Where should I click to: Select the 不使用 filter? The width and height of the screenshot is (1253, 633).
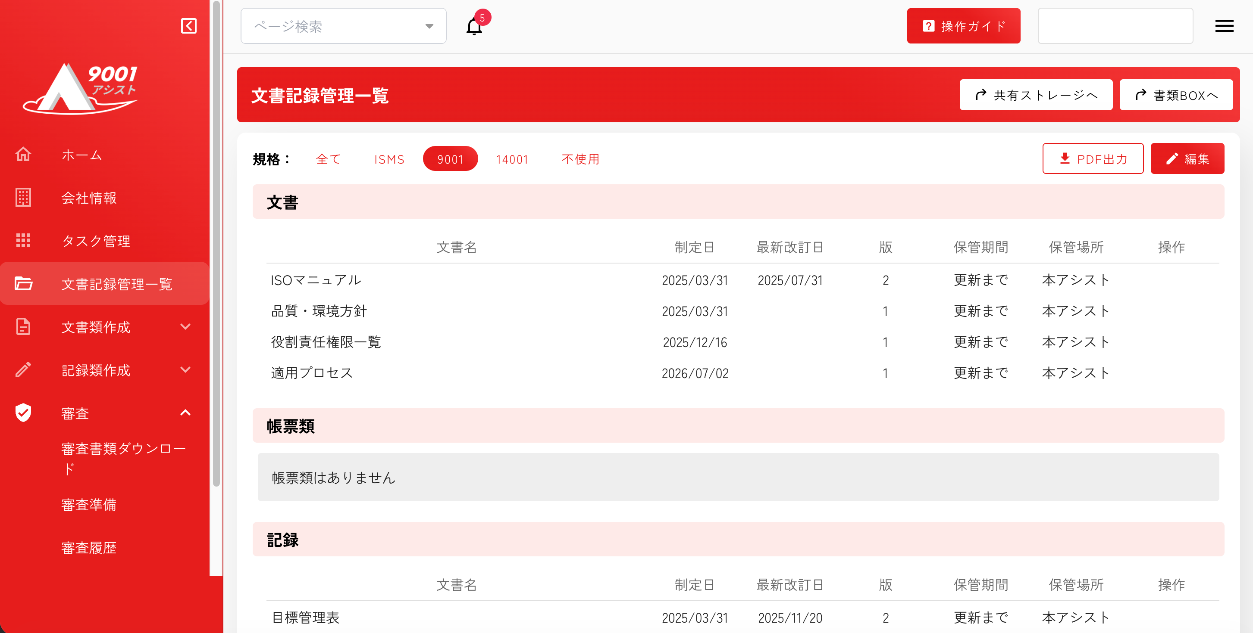tap(580, 159)
